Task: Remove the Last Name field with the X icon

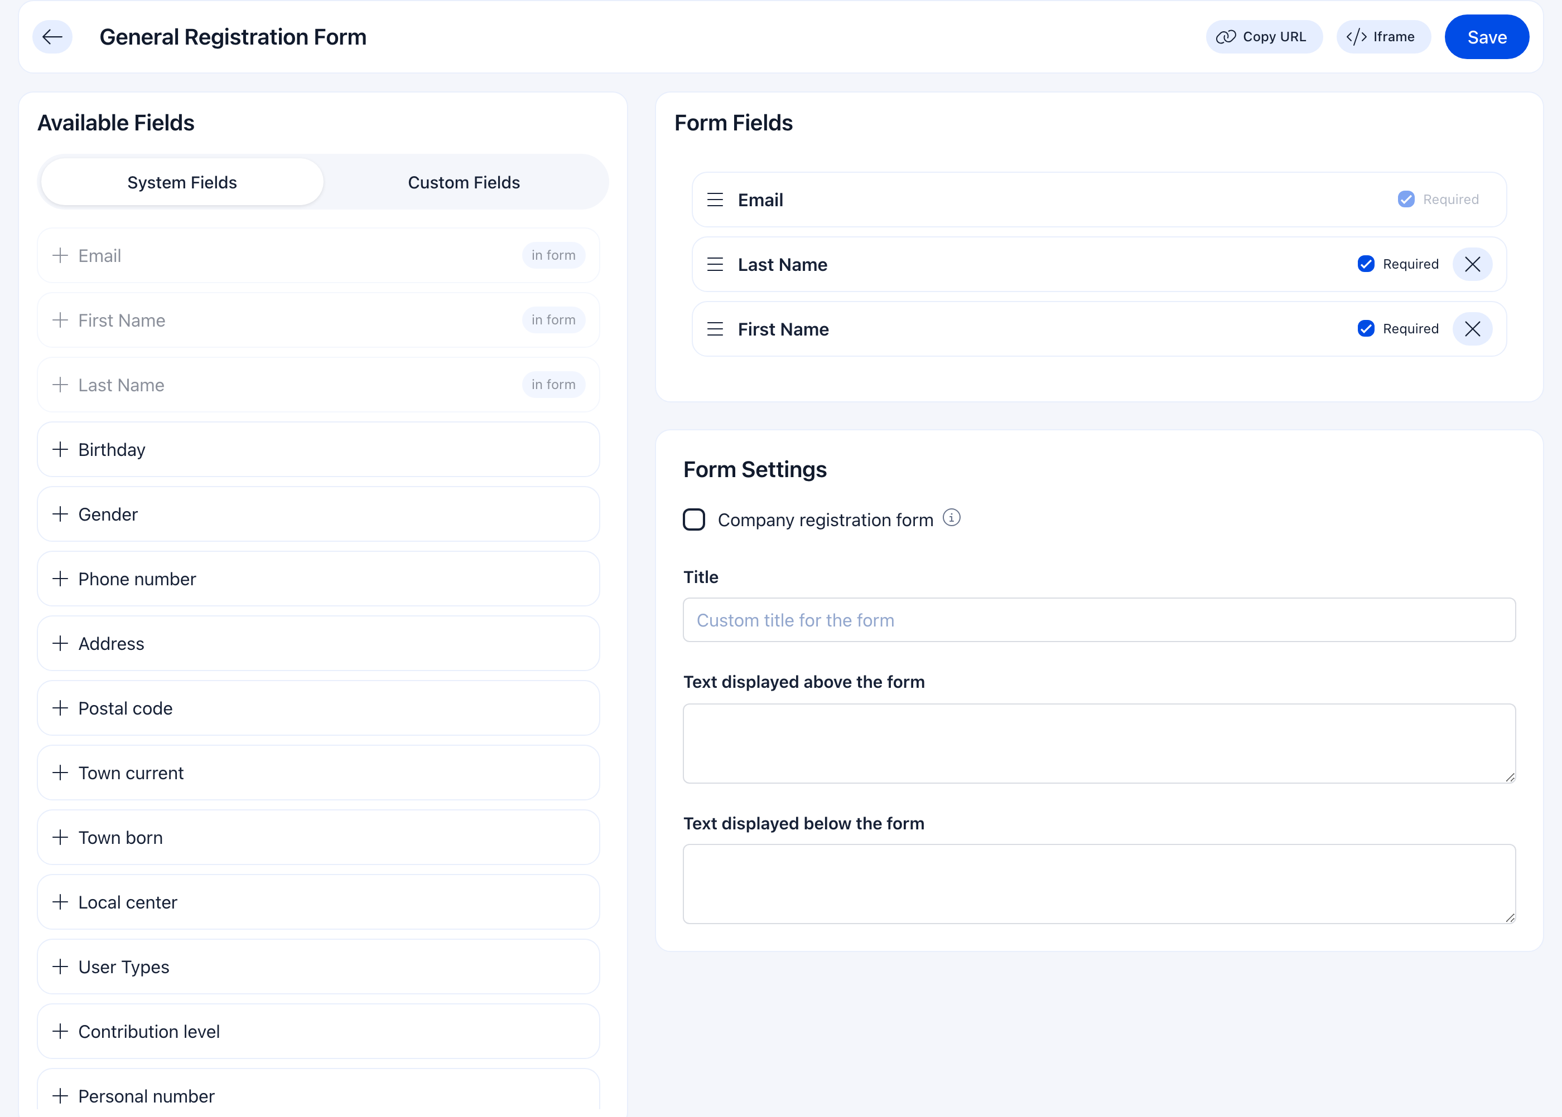Action: tap(1473, 264)
